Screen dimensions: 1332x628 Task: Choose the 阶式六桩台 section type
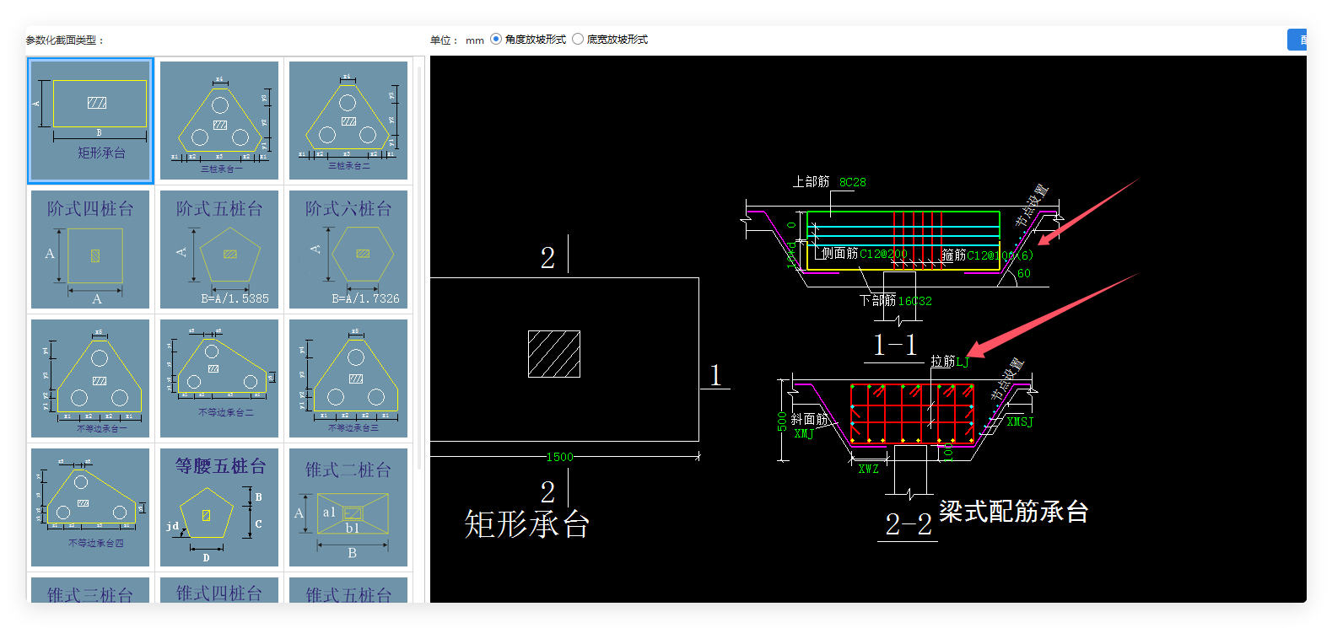pos(348,250)
